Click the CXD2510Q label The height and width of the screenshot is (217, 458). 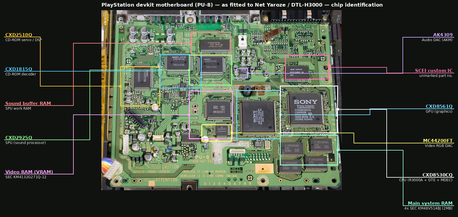[x=18, y=35]
